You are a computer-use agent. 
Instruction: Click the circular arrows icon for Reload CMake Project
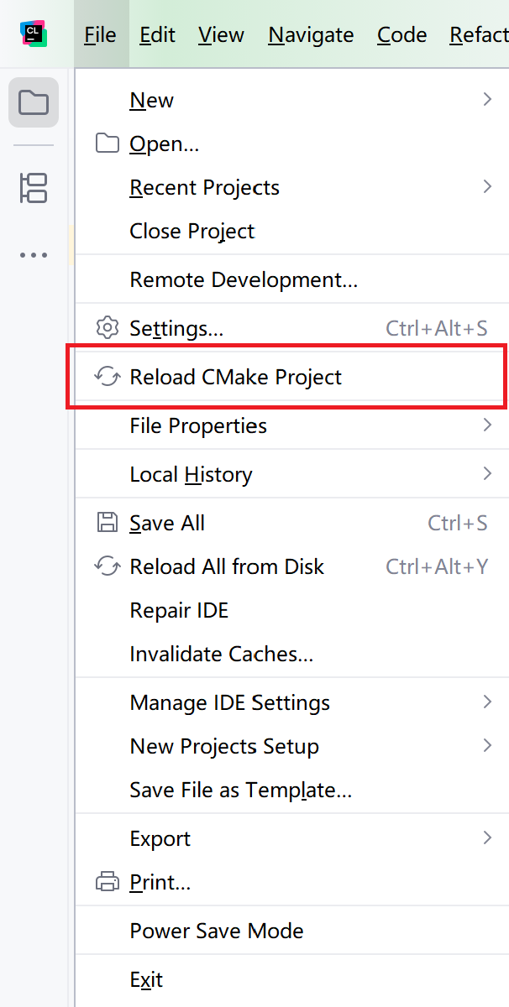click(x=107, y=377)
